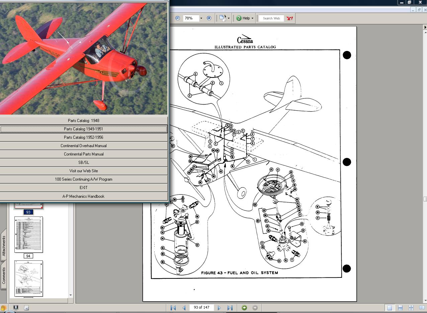Click the Zoom In magnifier icon
The width and height of the screenshot is (427, 313).
point(209,18)
